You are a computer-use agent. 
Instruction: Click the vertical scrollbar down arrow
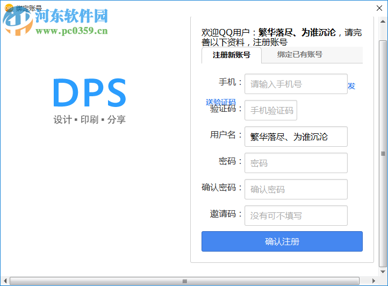pos(383,271)
